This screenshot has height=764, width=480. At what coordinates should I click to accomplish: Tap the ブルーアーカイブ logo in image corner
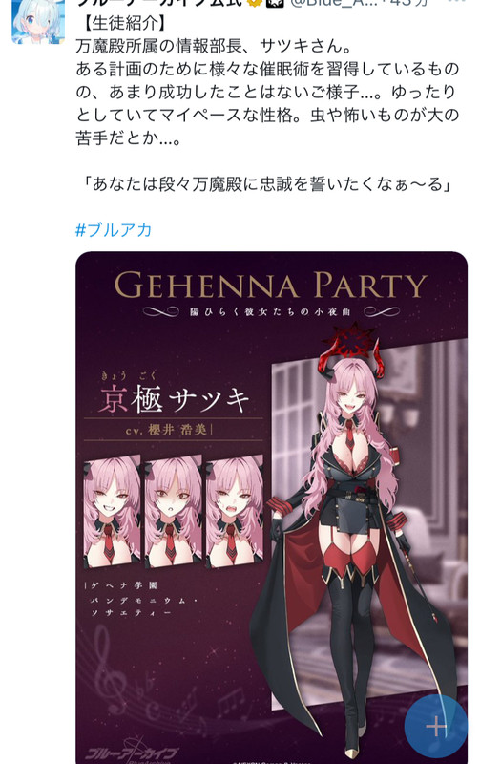pos(132,754)
